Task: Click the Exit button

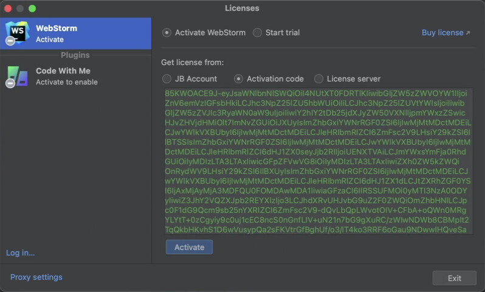Action: click(455, 278)
